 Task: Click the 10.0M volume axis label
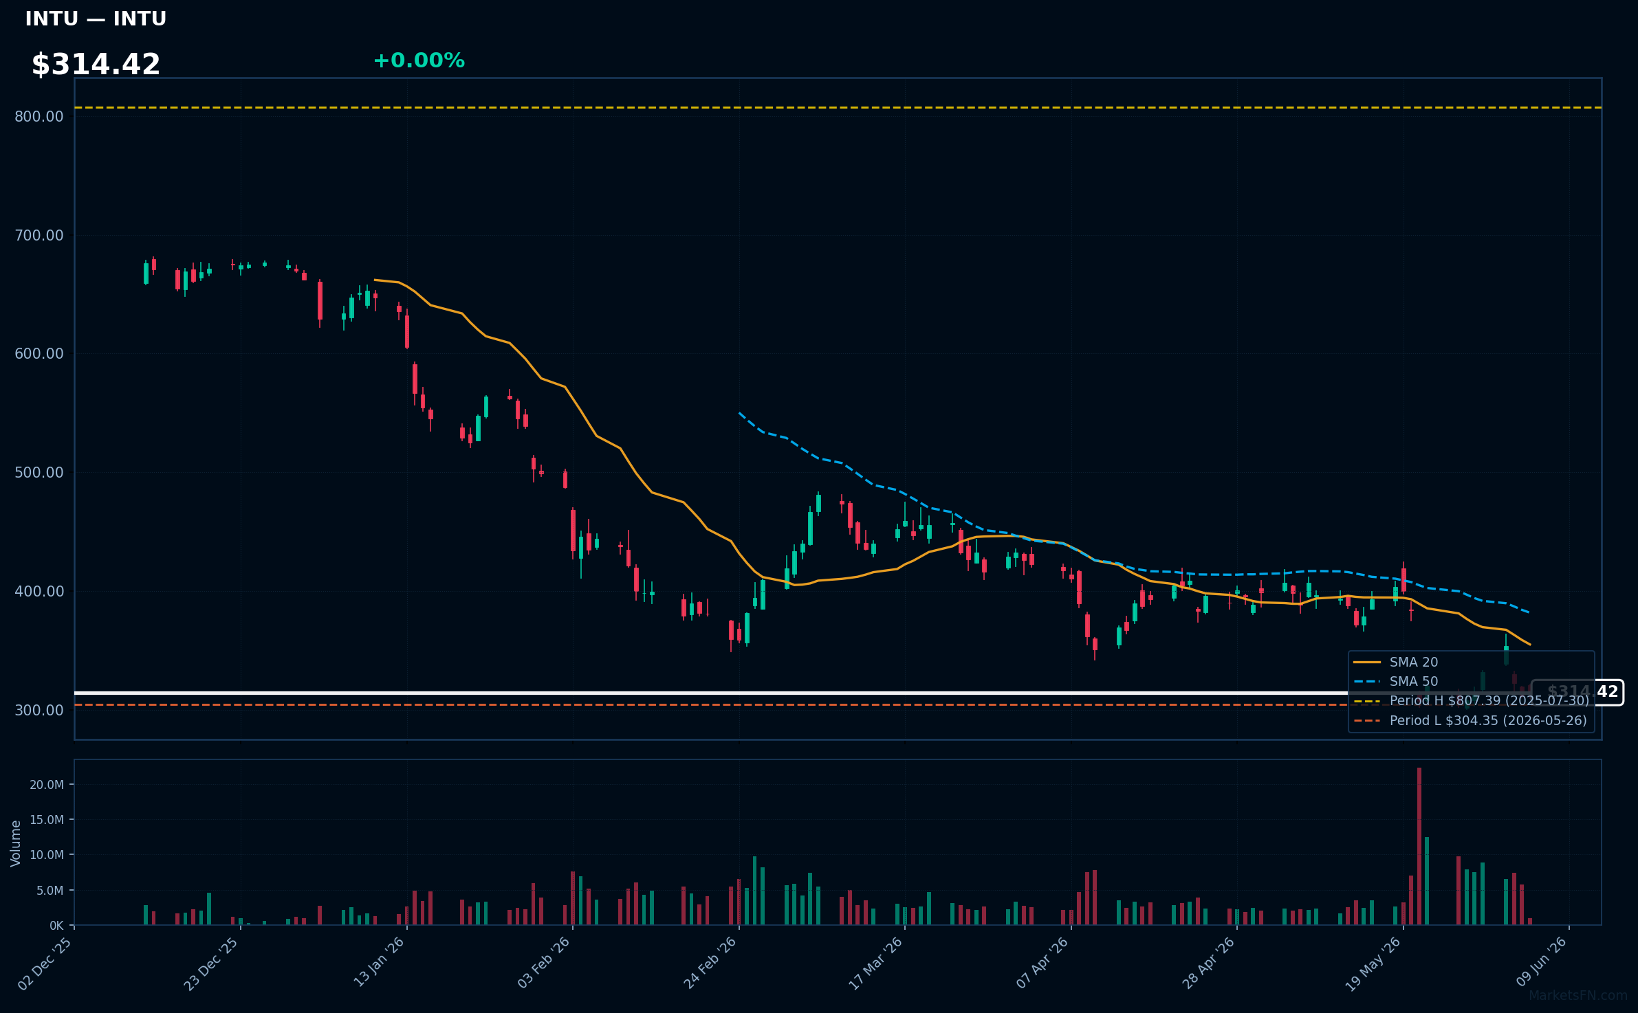pyautogui.click(x=47, y=854)
